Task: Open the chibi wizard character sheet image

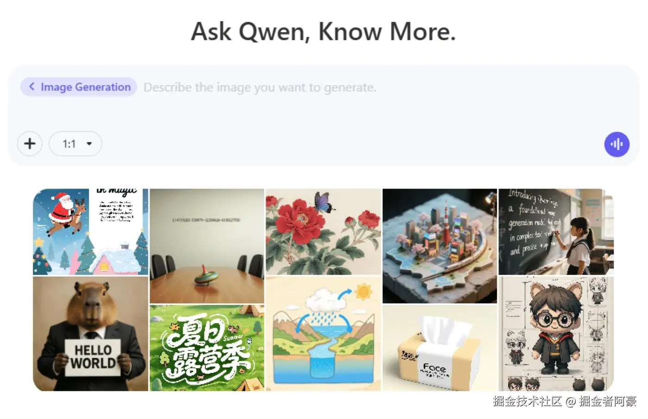Action: (x=556, y=334)
